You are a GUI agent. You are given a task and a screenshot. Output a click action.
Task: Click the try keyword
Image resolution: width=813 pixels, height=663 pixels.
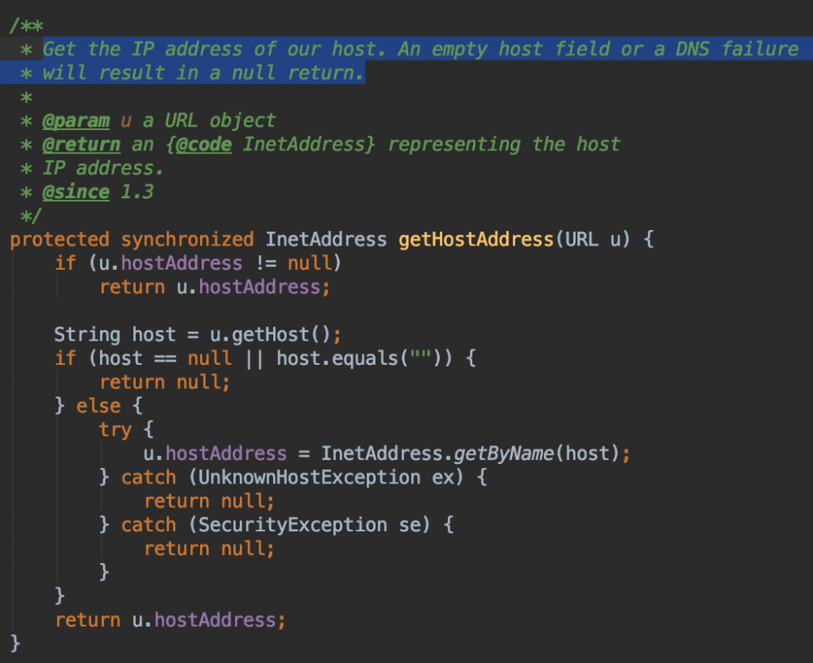point(115,430)
